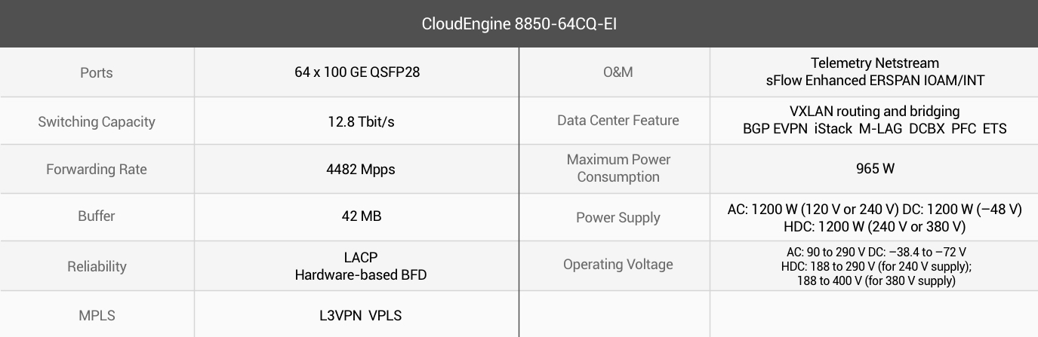The height and width of the screenshot is (337, 1038).
Task: Select the MPLS label cell
Action: click(x=97, y=314)
